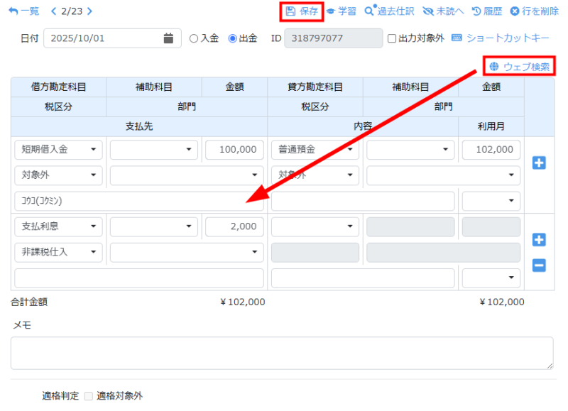Return to list via 一覧 link

coord(24,11)
